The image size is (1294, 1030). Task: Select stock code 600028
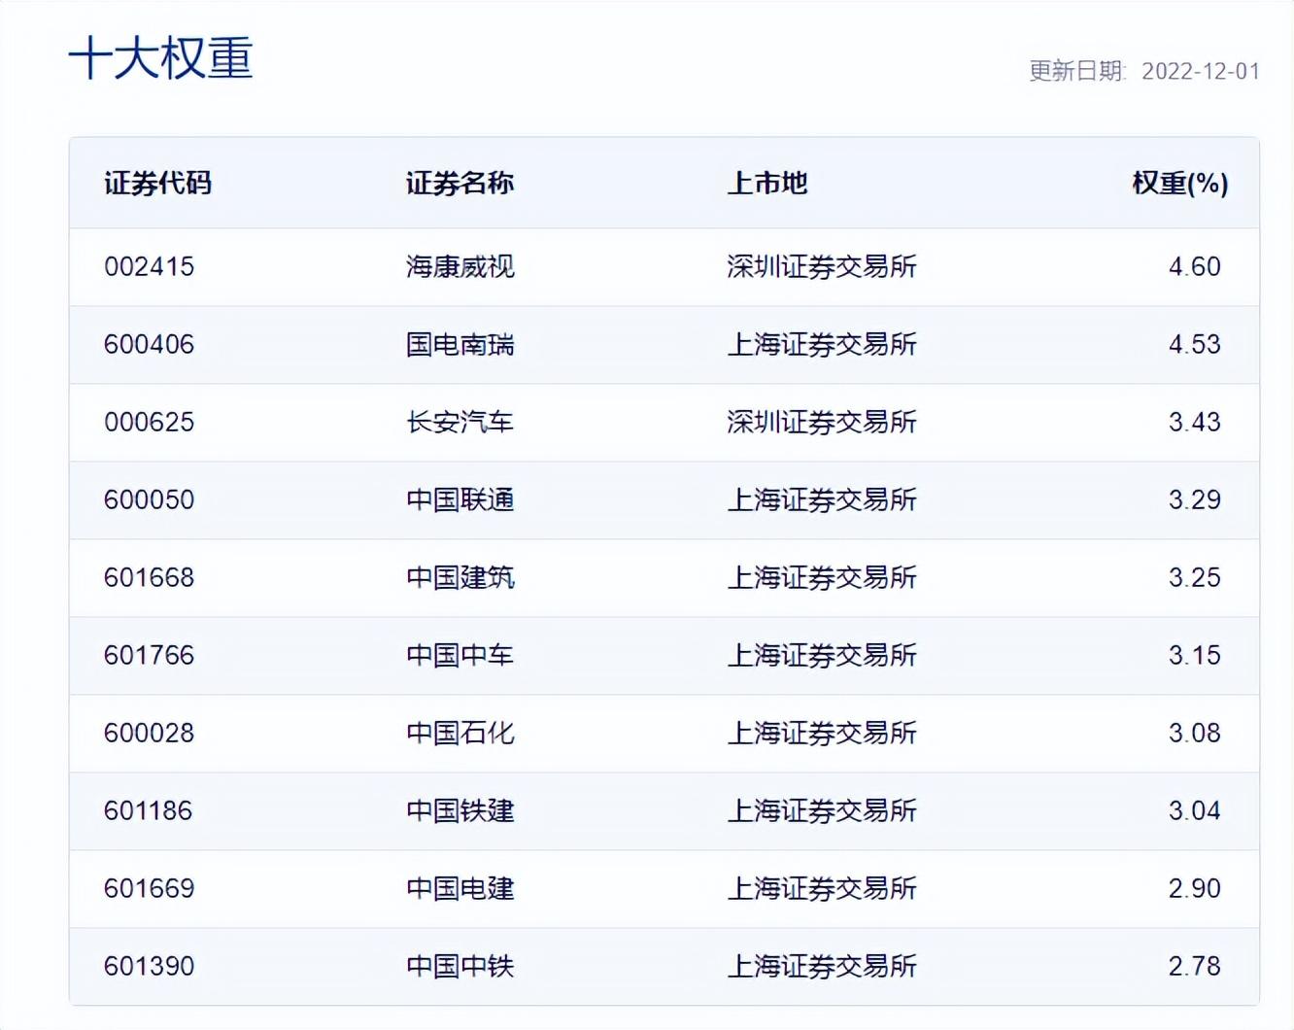click(x=150, y=733)
